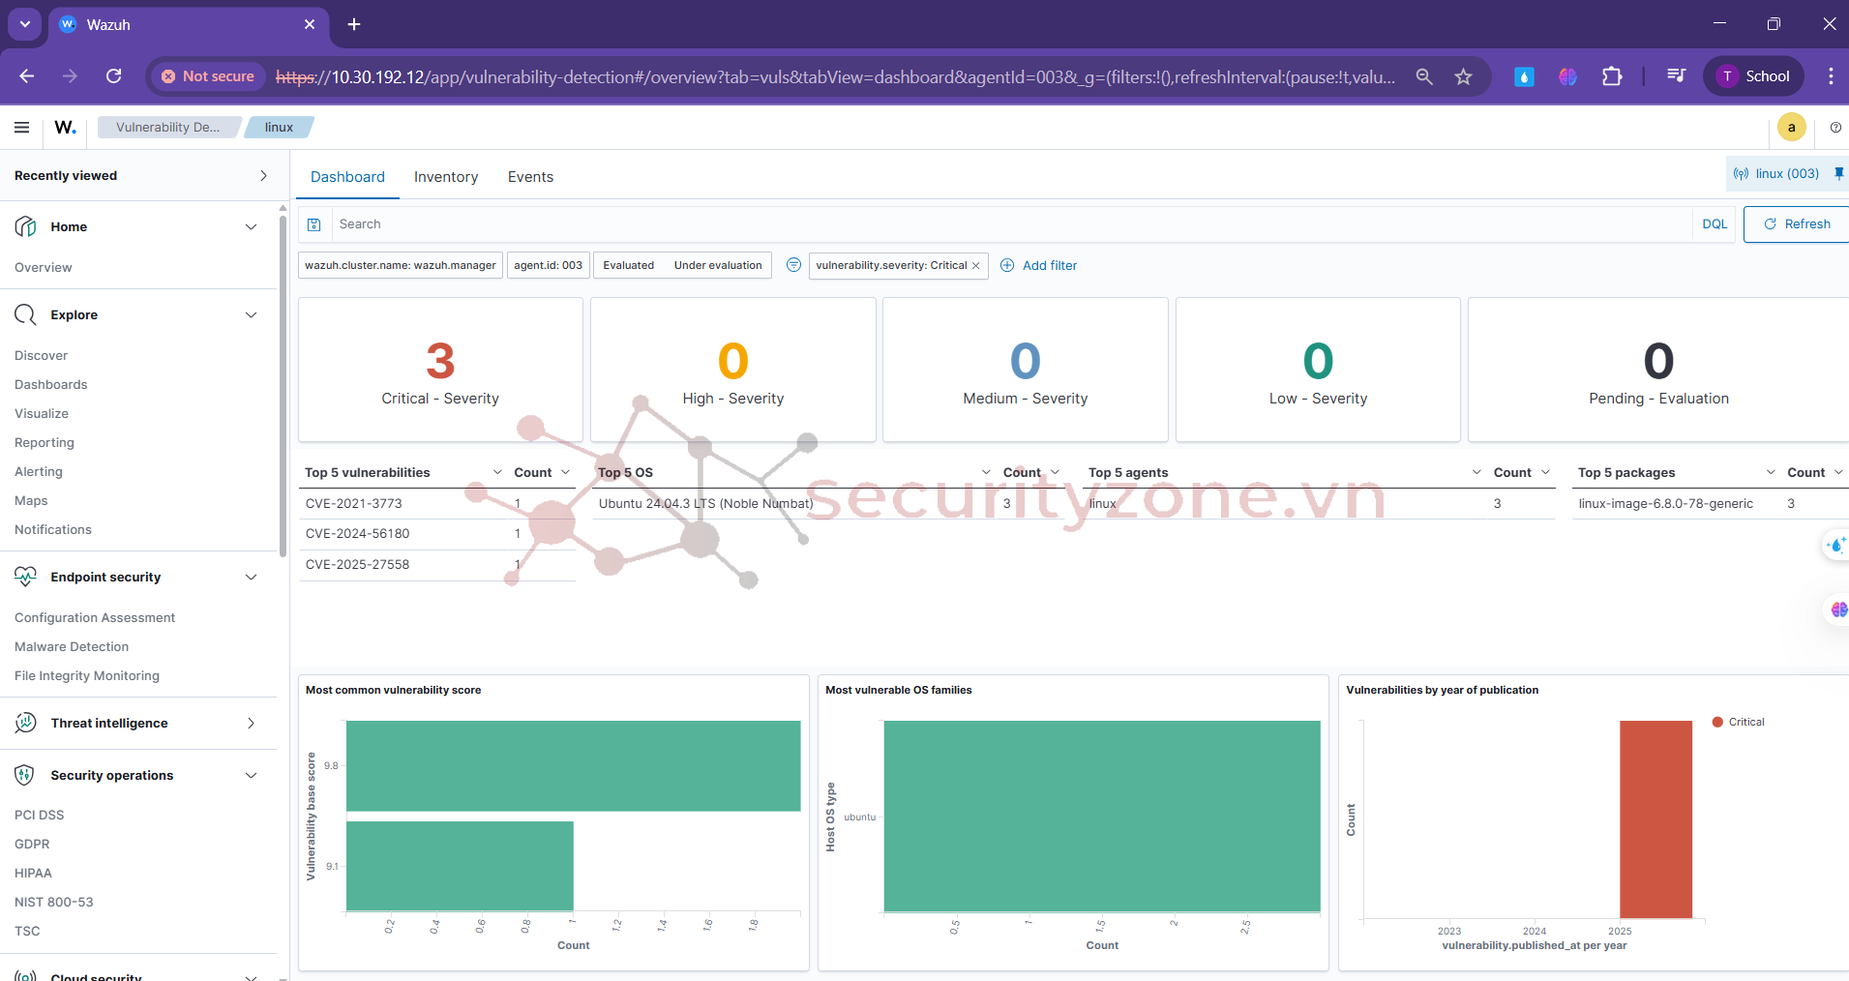Collapse the Security operations section chevron
The width and height of the screenshot is (1849, 981).
[252, 775]
